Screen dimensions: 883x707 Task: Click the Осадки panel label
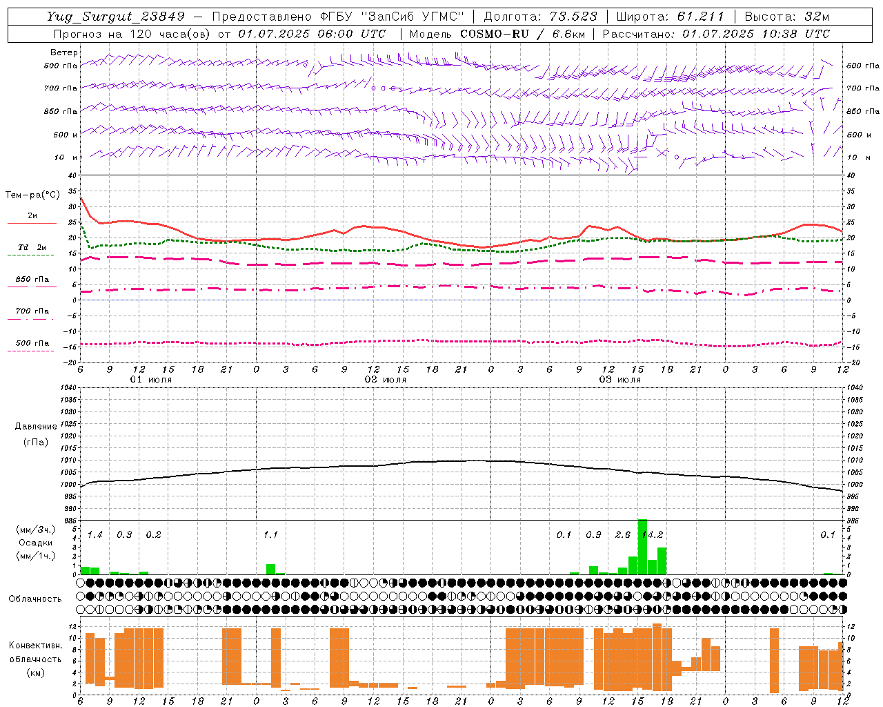[35, 543]
